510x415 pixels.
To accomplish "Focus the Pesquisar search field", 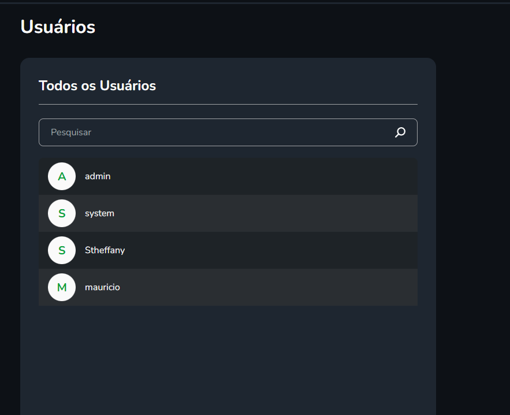I will coord(214,132).
